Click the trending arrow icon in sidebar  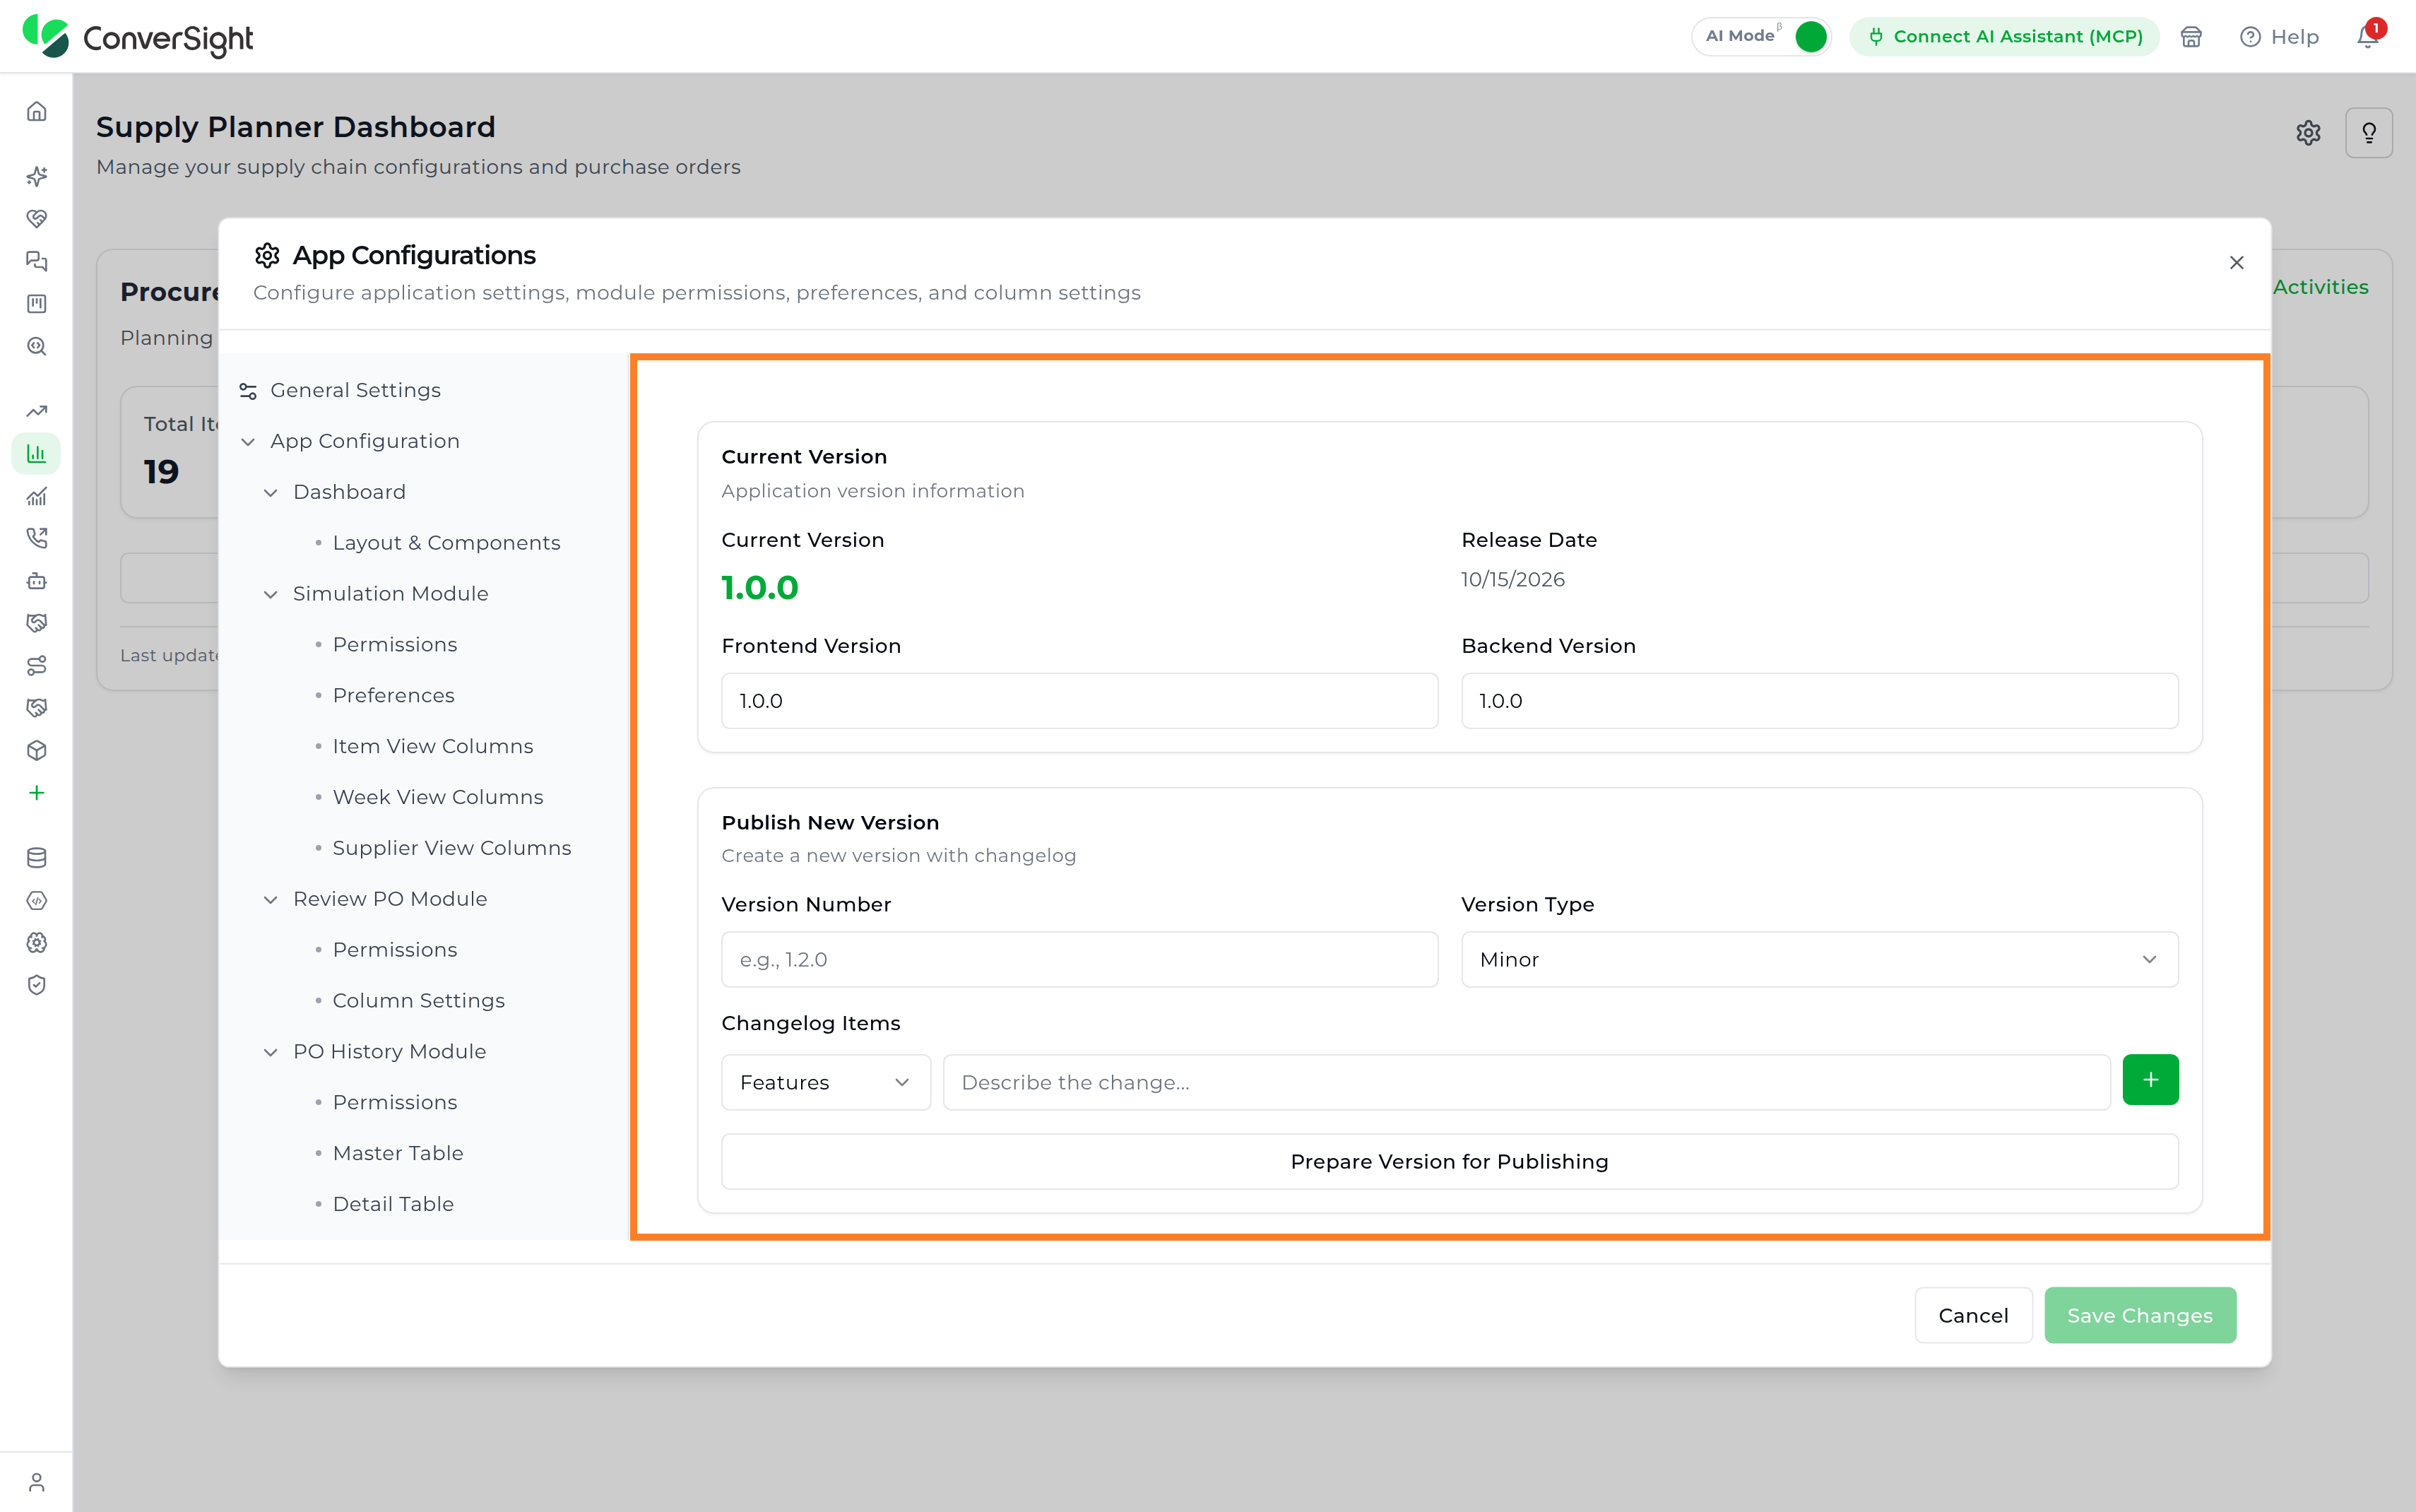(37, 411)
